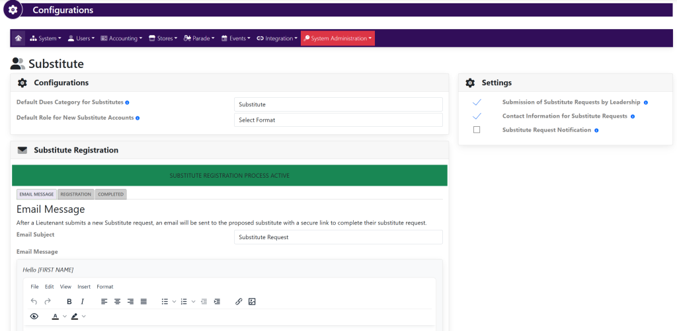Screen dimensions: 677x331
Task: Switch to the Registration tab
Action: 75,194
